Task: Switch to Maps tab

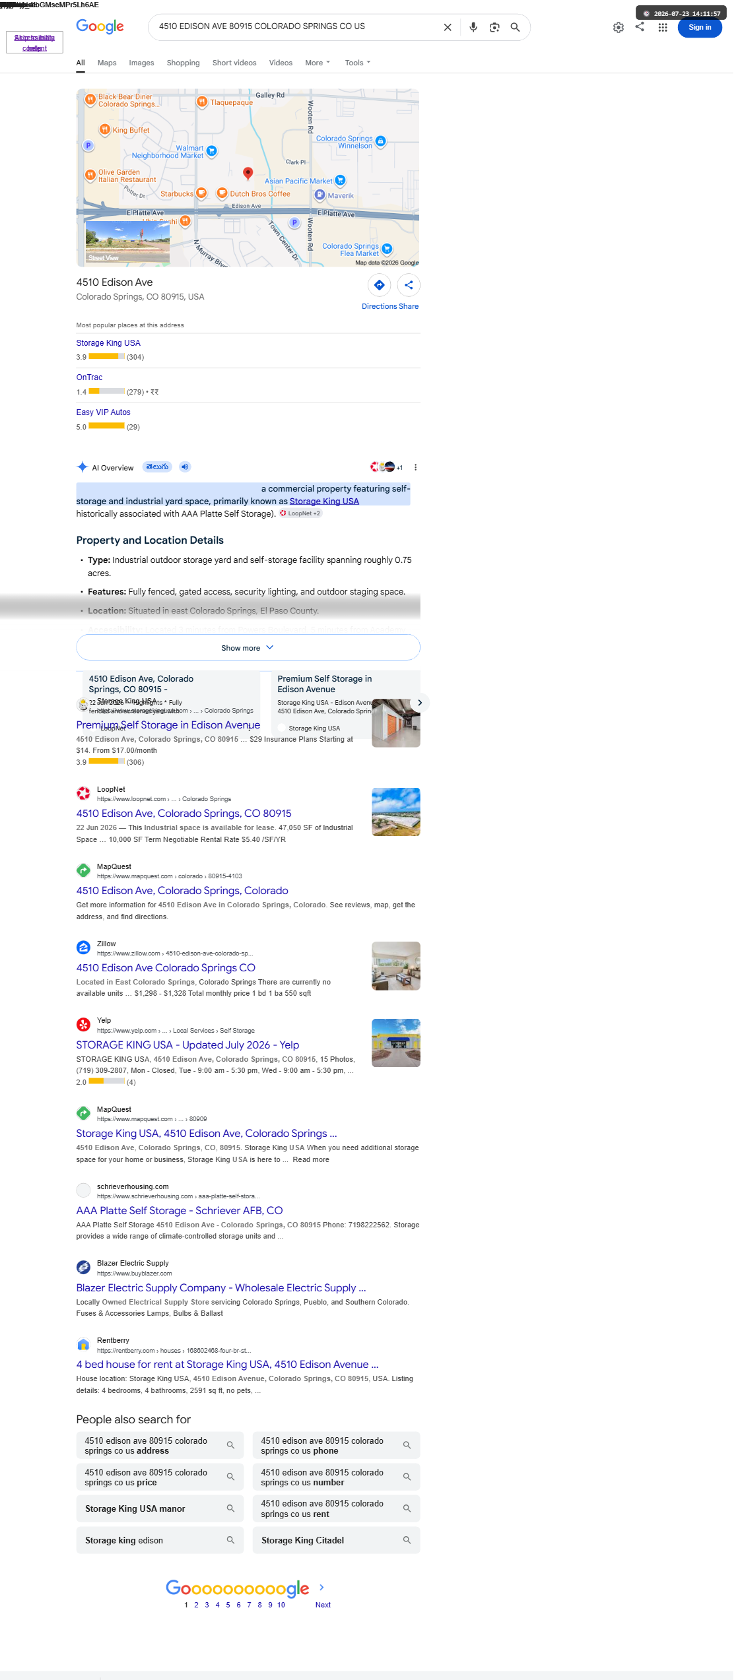Action: click(x=107, y=63)
